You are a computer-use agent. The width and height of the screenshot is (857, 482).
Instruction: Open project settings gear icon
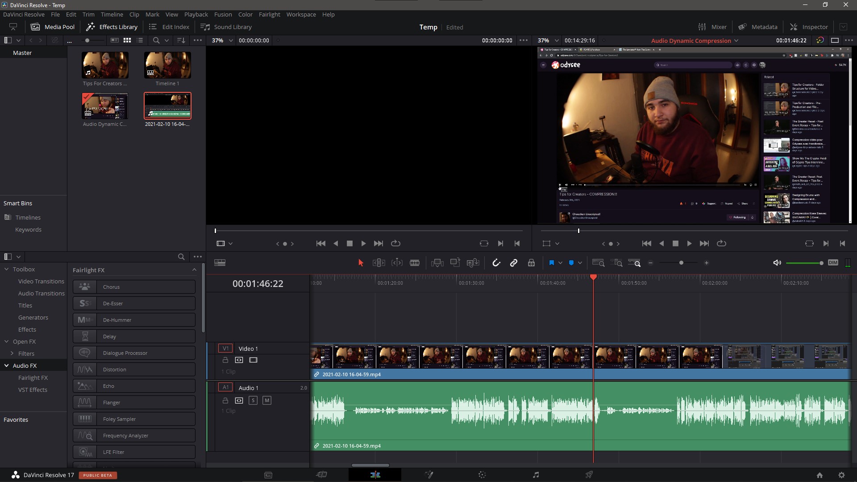pyautogui.click(x=841, y=475)
